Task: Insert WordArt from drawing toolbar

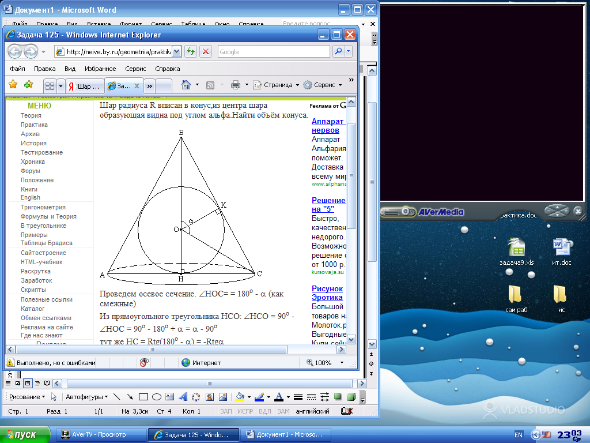Action: 183,397
